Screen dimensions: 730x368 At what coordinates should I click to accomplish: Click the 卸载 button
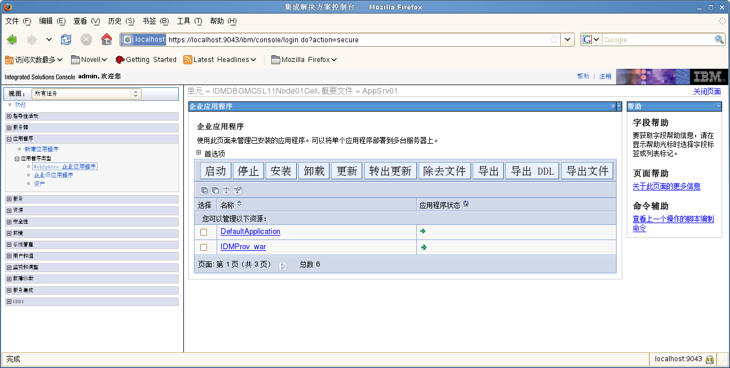coord(314,171)
